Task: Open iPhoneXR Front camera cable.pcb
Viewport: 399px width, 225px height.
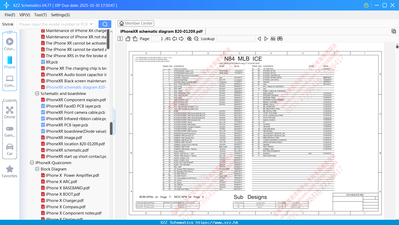Action: point(73,112)
